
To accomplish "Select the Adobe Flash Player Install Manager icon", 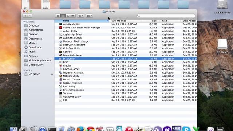I will point(60,28).
